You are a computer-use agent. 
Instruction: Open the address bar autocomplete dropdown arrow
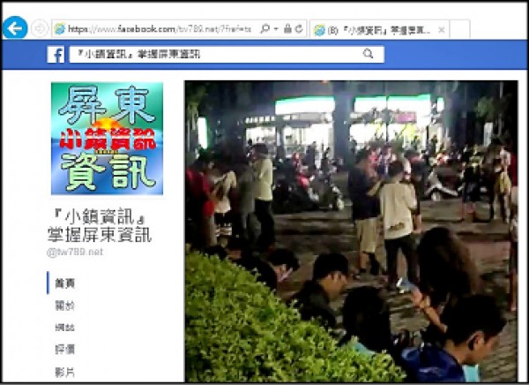(275, 29)
